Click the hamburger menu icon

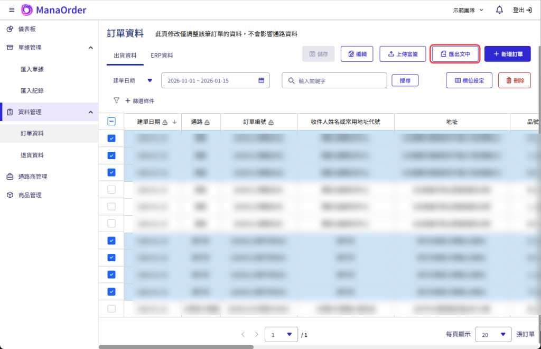(x=12, y=10)
